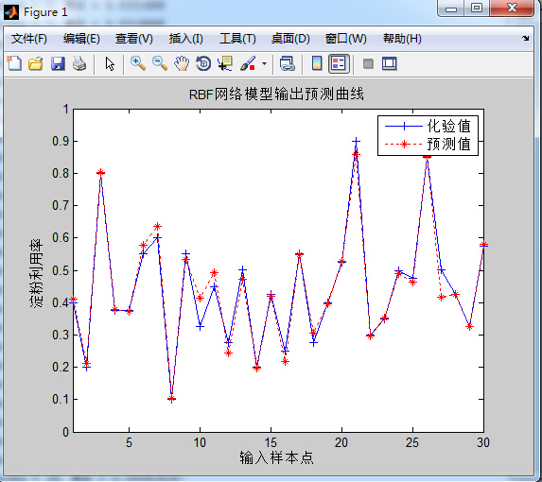Open the 文件(F) menu

(29, 39)
